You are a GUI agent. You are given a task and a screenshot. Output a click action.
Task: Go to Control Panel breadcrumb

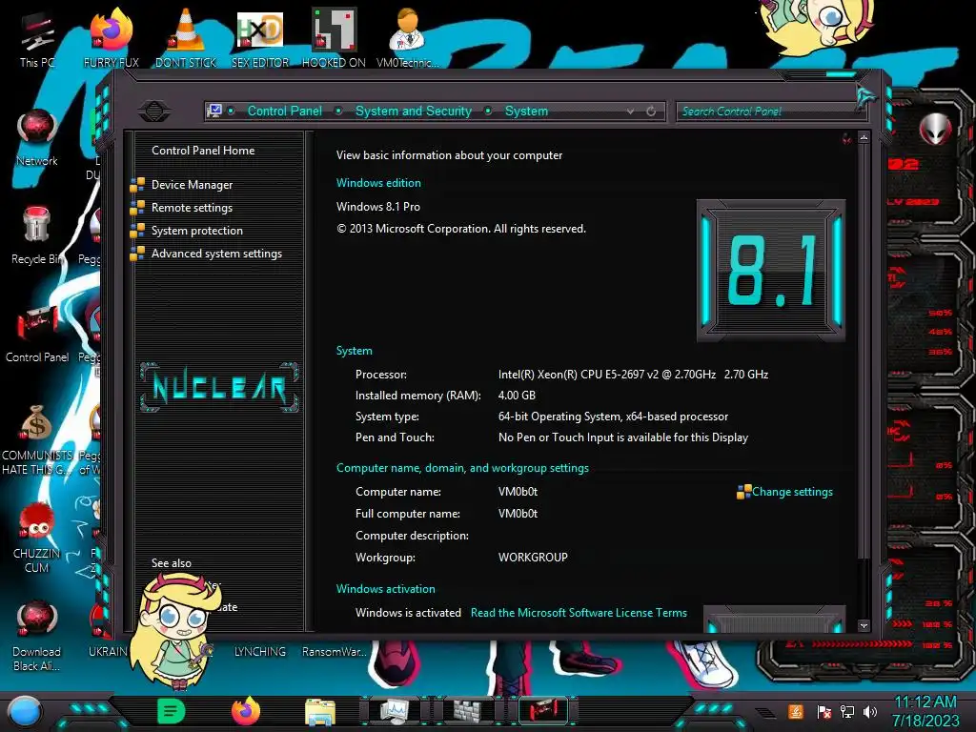coord(284,111)
